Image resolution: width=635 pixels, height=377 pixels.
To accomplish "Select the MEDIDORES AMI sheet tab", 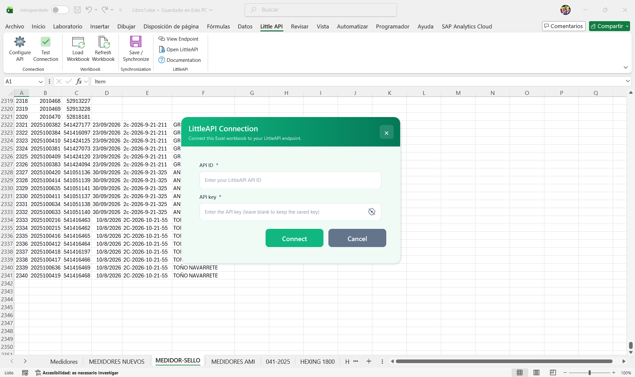I will click(x=233, y=361).
